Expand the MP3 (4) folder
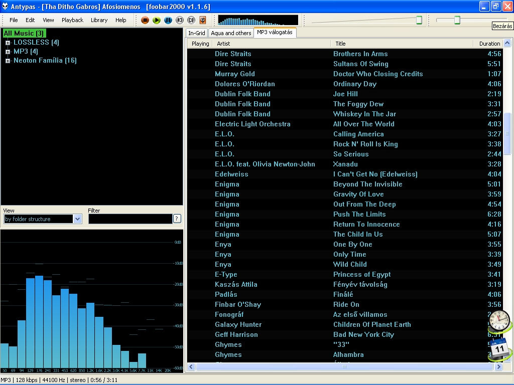The height and width of the screenshot is (385, 514). click(x=8, y=52)
